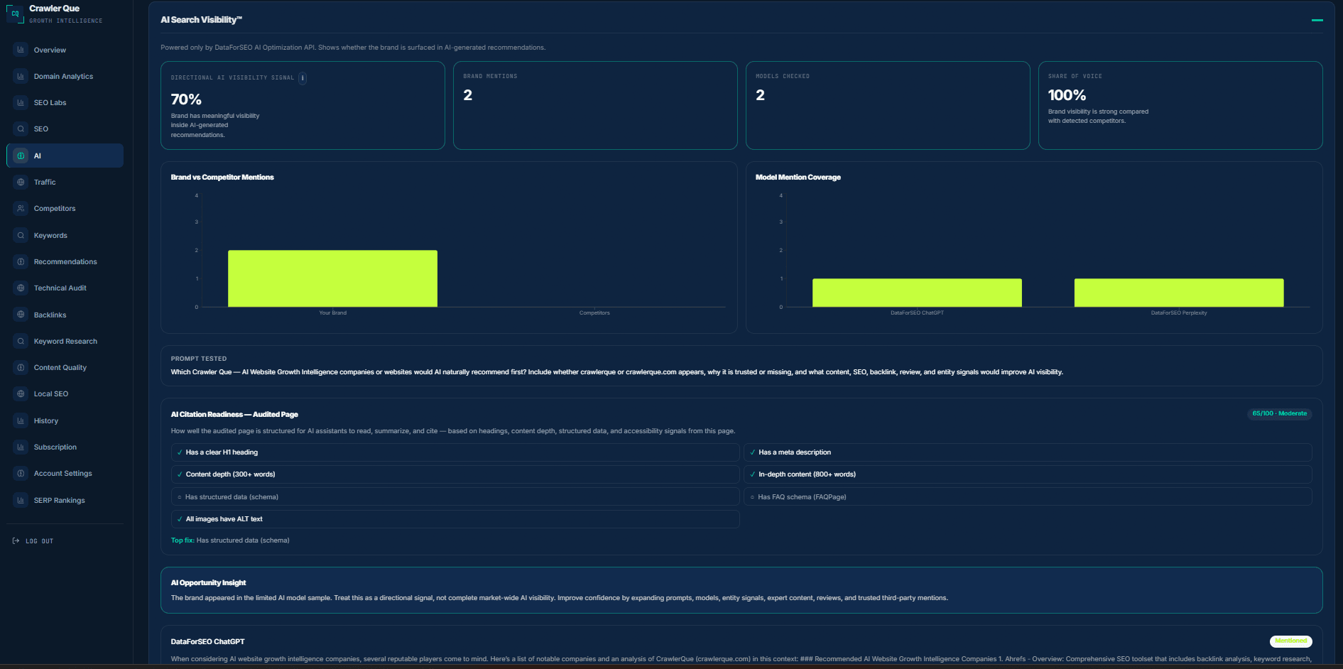Click the 'Has a clear H1 heading' row
This screenshot has width=1343, height=669.
tap(455, 452)
